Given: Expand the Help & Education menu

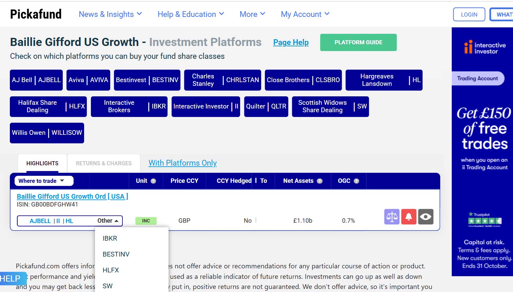Looking at the screenshot, I should (x=191, y=14).
